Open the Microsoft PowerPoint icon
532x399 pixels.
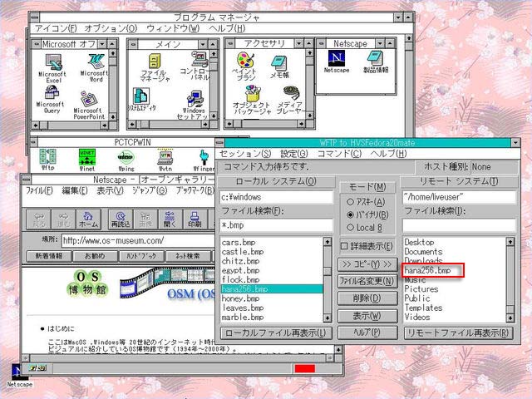(89, 106)
